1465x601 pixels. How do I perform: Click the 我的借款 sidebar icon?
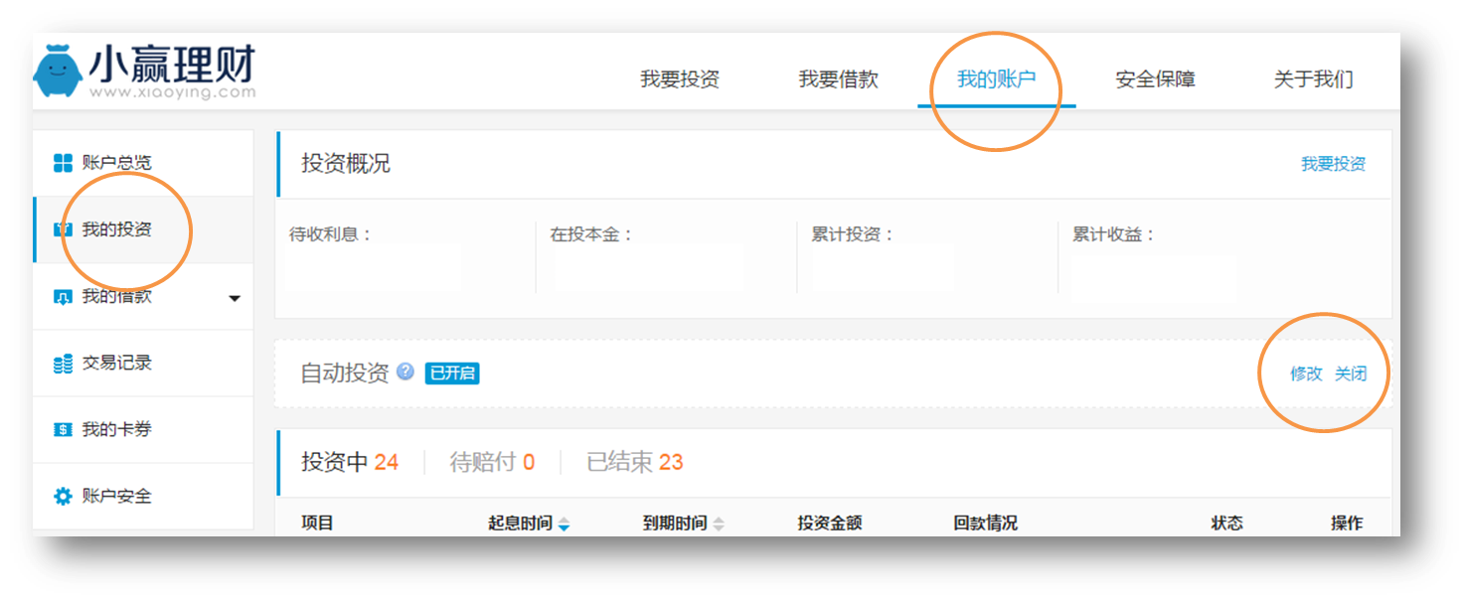(63, 297)
